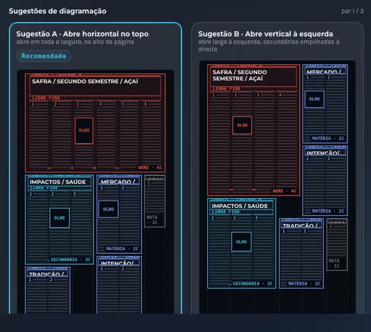Select the IMPACTOS / SAÚDE headline in Sugestão B
Image resolution: width=371 pixels, height=332 pixels.
click(x=240, y=206)
